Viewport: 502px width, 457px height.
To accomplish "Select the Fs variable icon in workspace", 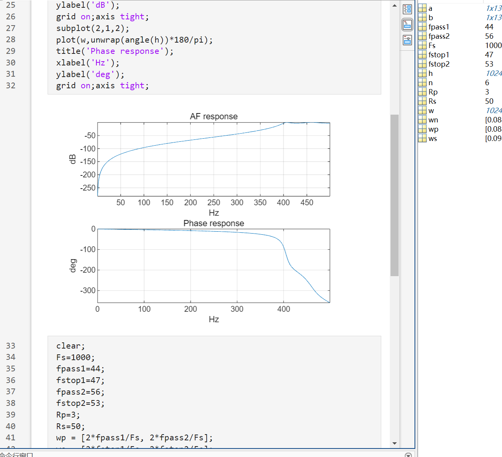I will click(422, 45).
